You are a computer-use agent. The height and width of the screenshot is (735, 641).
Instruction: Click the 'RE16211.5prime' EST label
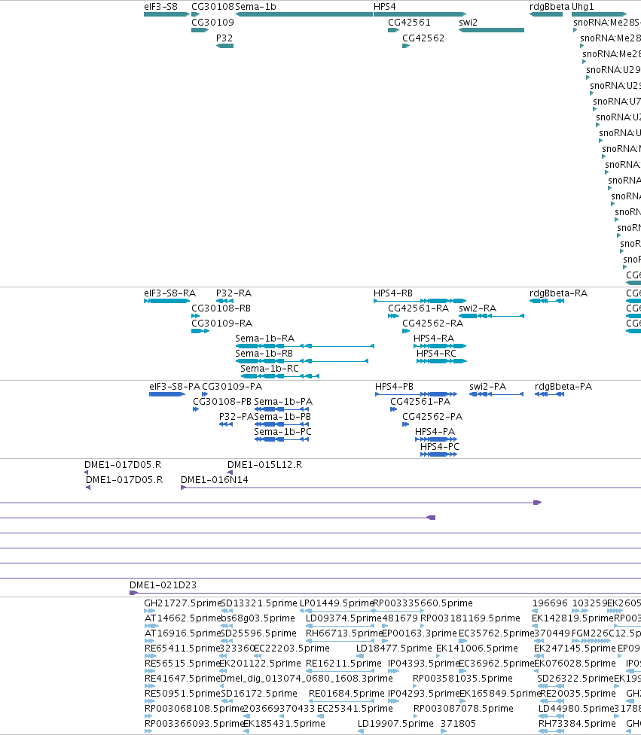click(343, 663)
